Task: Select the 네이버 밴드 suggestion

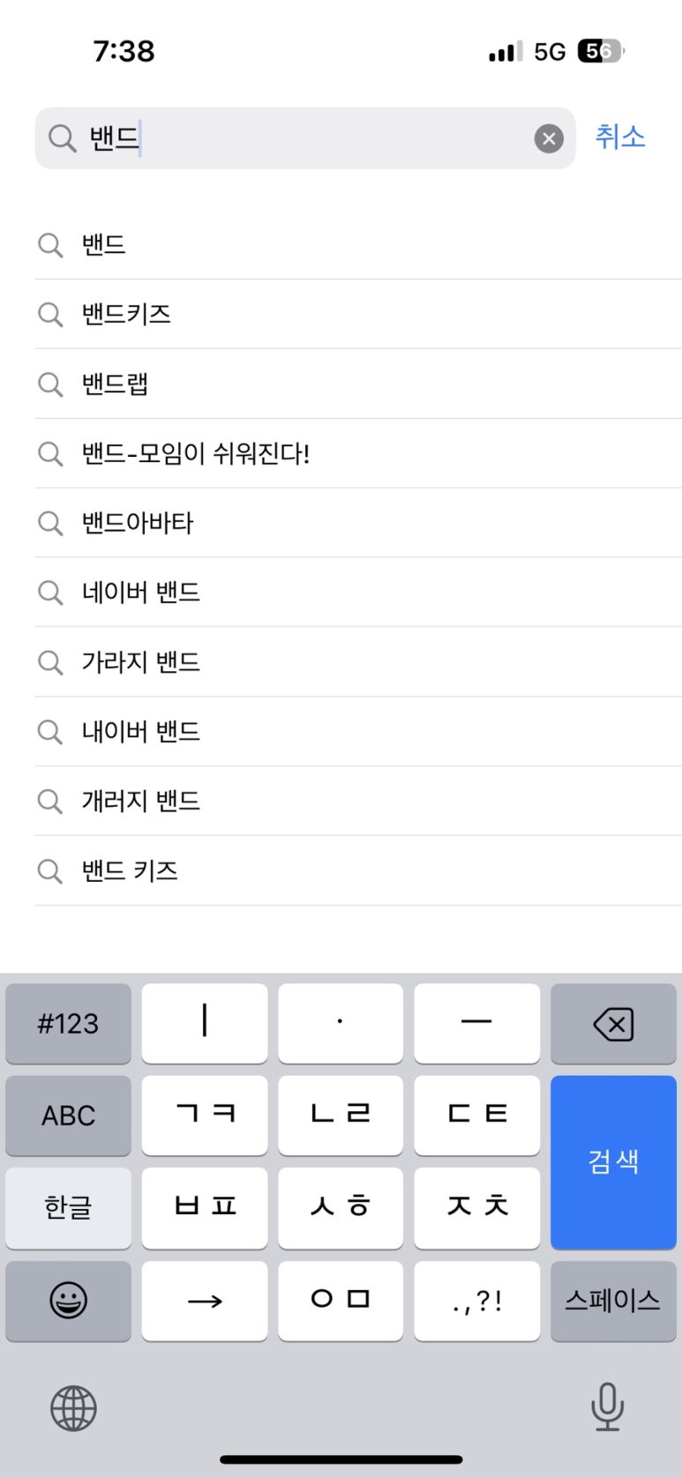Action: tap(141, 592)
